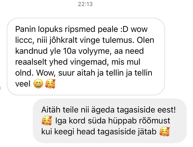
Task: Select the gray reply bubble "Aitäh teile"
Action: 110,121
